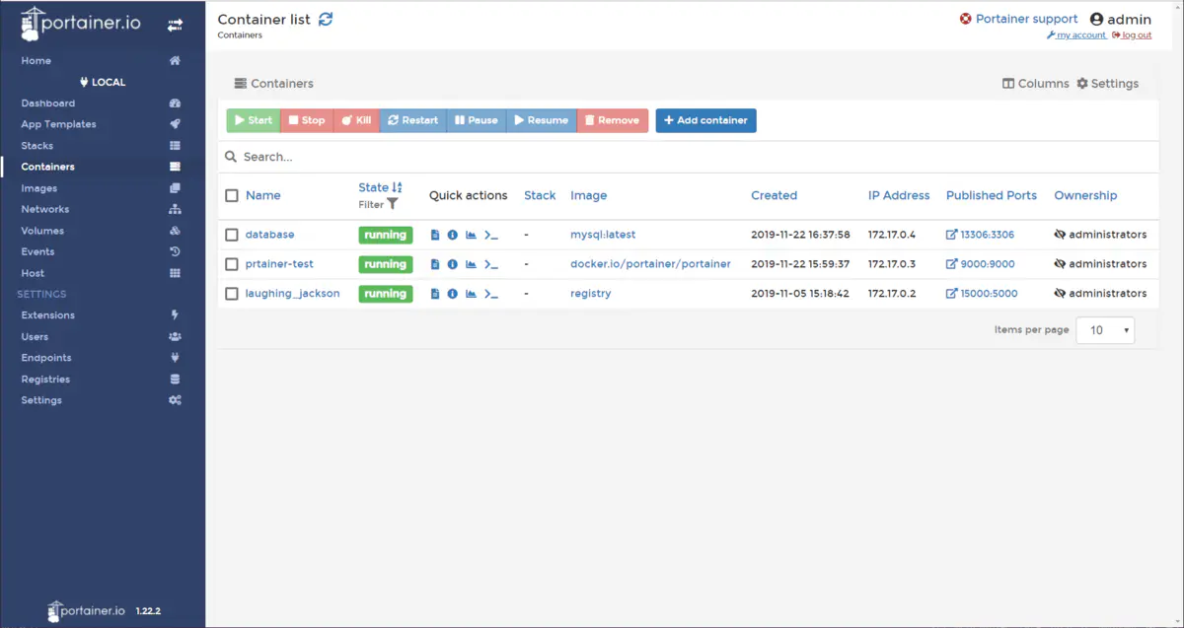
Task: Open logs icon for prtainer-test container
Action: point(435,264)
